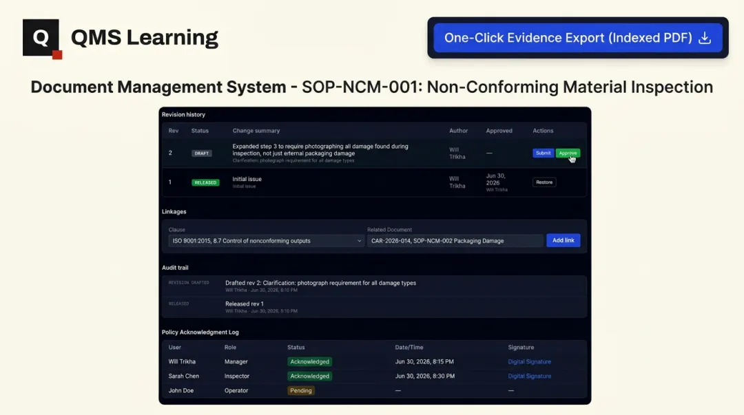Open Will Trikha's Digital Signature link
Viewport: 744px width, 415px height.
(530, 361)
